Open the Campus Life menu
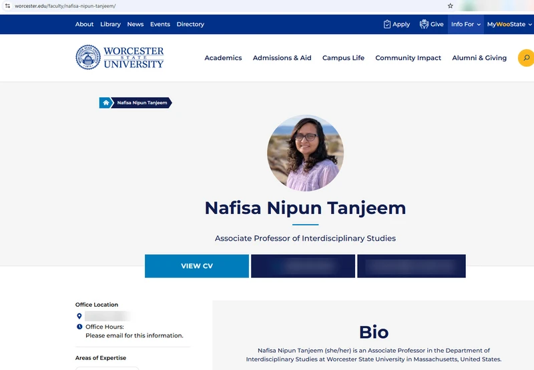 (343, 58)
